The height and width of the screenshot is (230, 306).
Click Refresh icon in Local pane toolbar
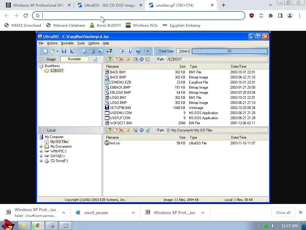point(148,130)
